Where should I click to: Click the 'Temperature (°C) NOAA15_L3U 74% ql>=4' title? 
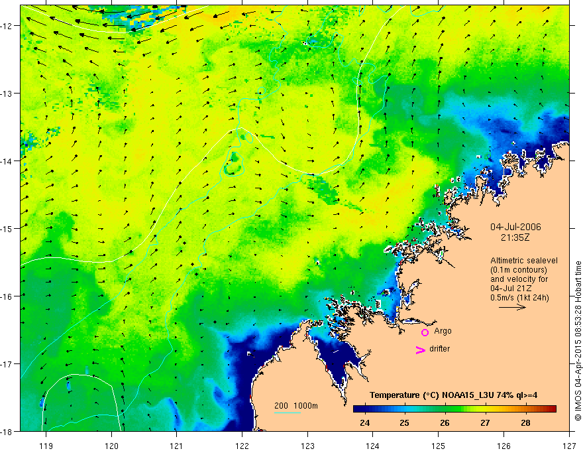[453, 395]
